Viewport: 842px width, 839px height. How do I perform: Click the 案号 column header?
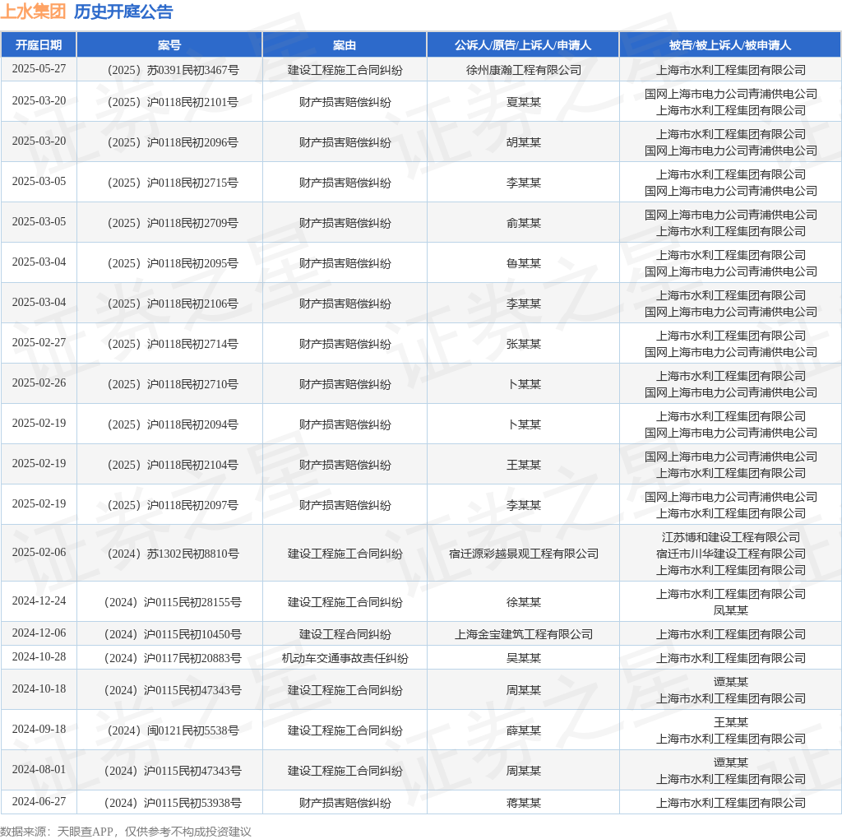[169, 45]
